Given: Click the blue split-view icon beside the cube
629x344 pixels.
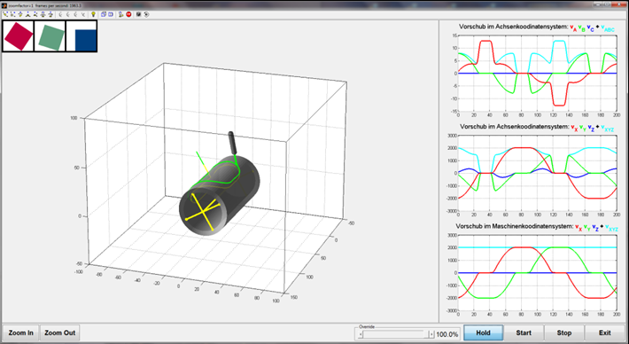Looking at the screenshot, I should pos(111,14).
